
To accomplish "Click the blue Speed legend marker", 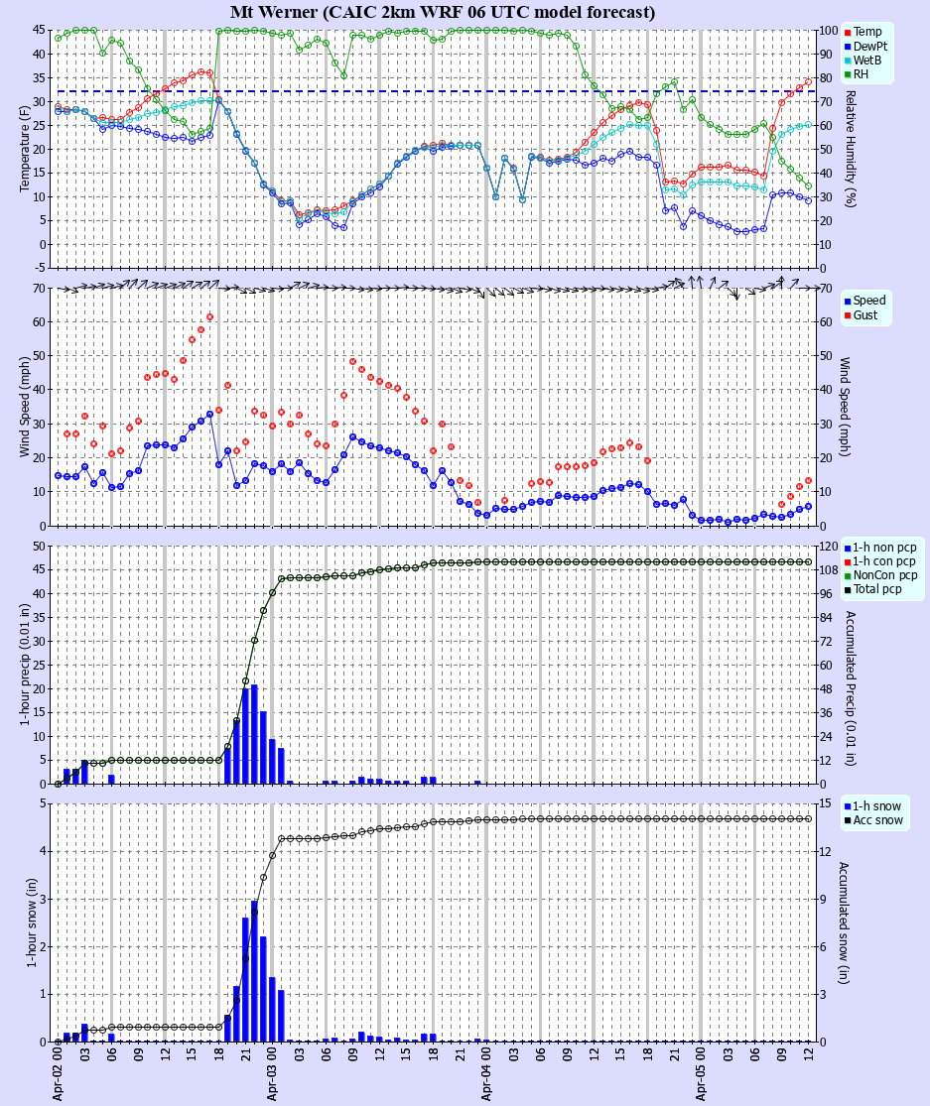I will point(850,303).
